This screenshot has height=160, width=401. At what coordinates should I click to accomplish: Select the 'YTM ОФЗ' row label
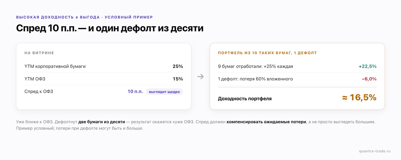point(35,79)
